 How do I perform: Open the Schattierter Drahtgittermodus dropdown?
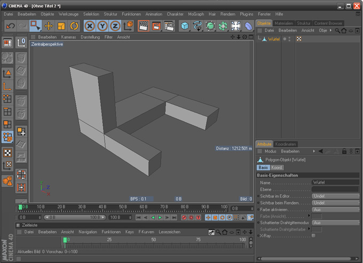pos(335,223)
